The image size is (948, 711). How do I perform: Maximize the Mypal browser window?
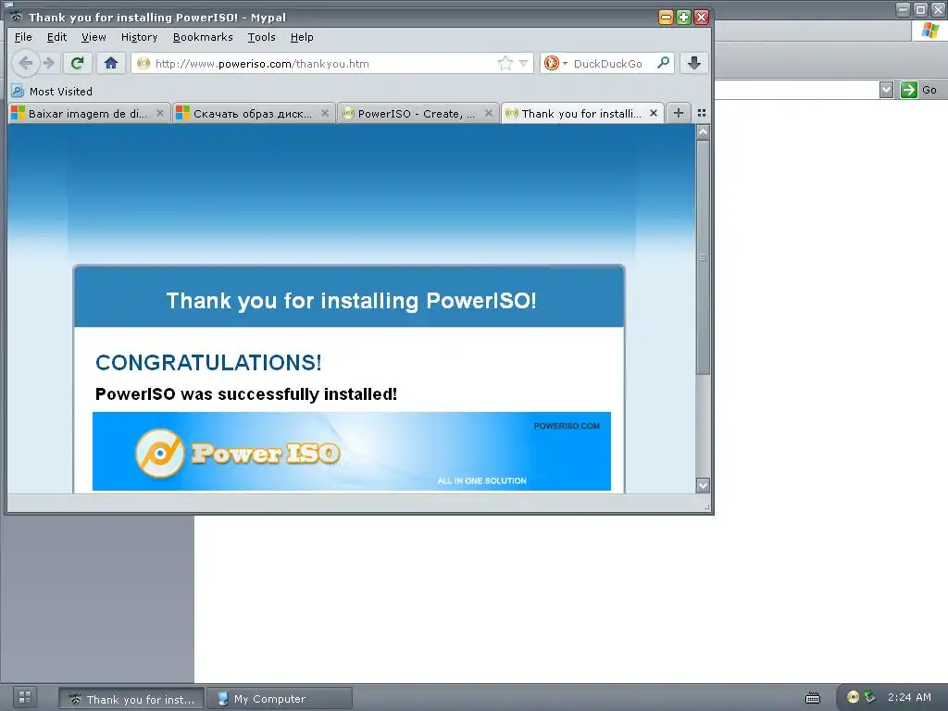(x=683, y=17)
